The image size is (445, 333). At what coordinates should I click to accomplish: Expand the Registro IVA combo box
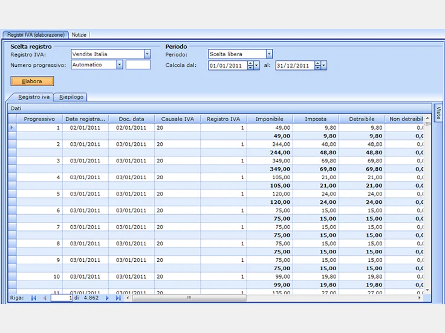tap(147, 54)
